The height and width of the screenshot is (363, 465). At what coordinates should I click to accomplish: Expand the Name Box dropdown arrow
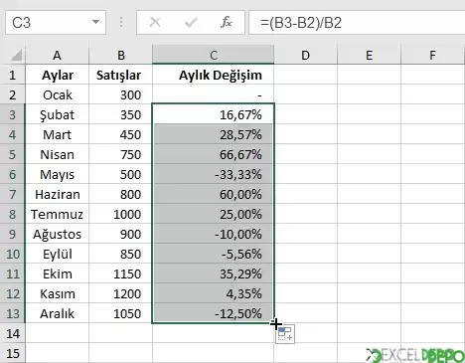(95, 22)
